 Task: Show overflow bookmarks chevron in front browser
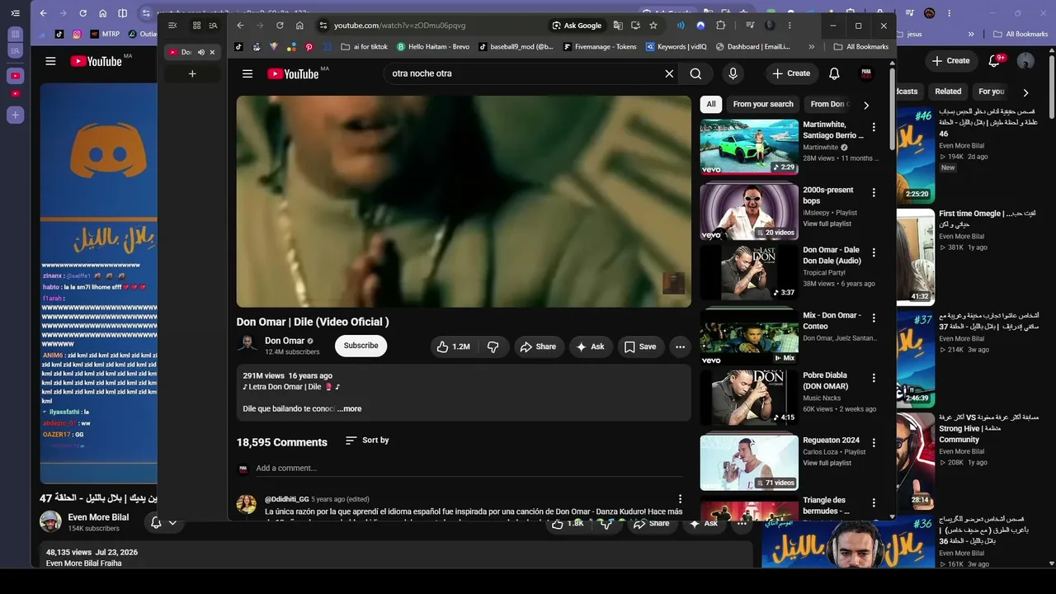pyautogui.click(x=812, y=47)
